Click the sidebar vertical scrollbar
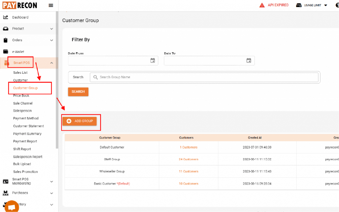Screen dimensions: 339x212 [x=57, y=80]
